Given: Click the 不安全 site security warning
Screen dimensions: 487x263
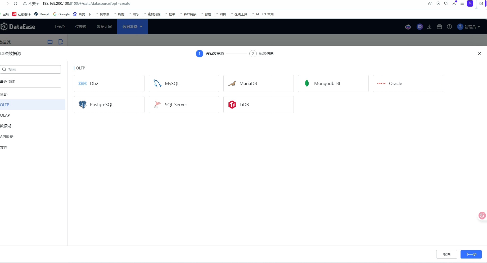Looking at the screenshot, I should point(31,4).
